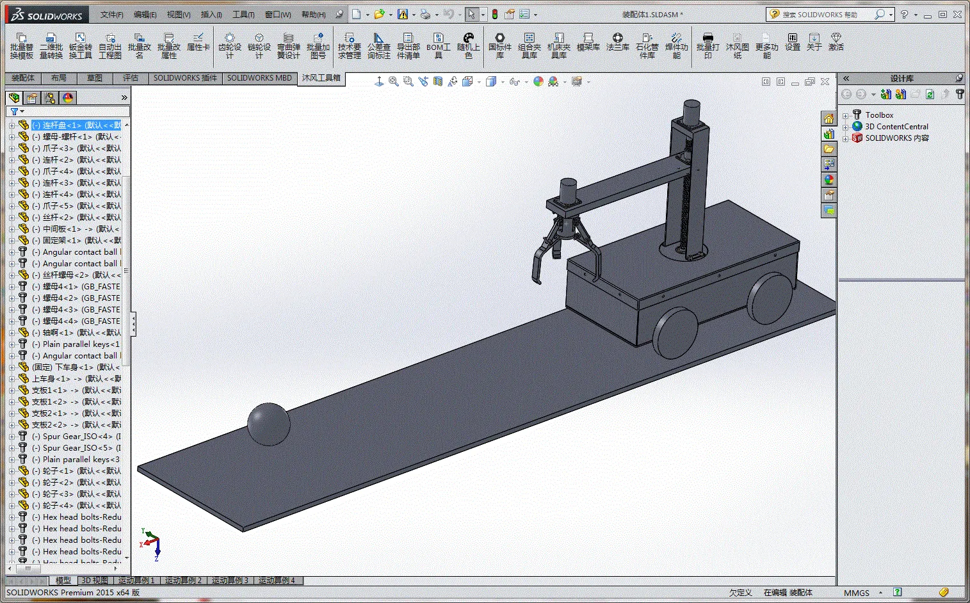Open the 运动算例 1 bottom tab

tap(136, 581)
